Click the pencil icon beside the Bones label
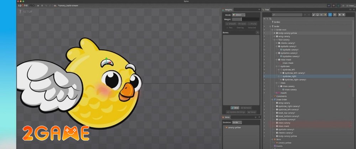 (x=257, y=32)
